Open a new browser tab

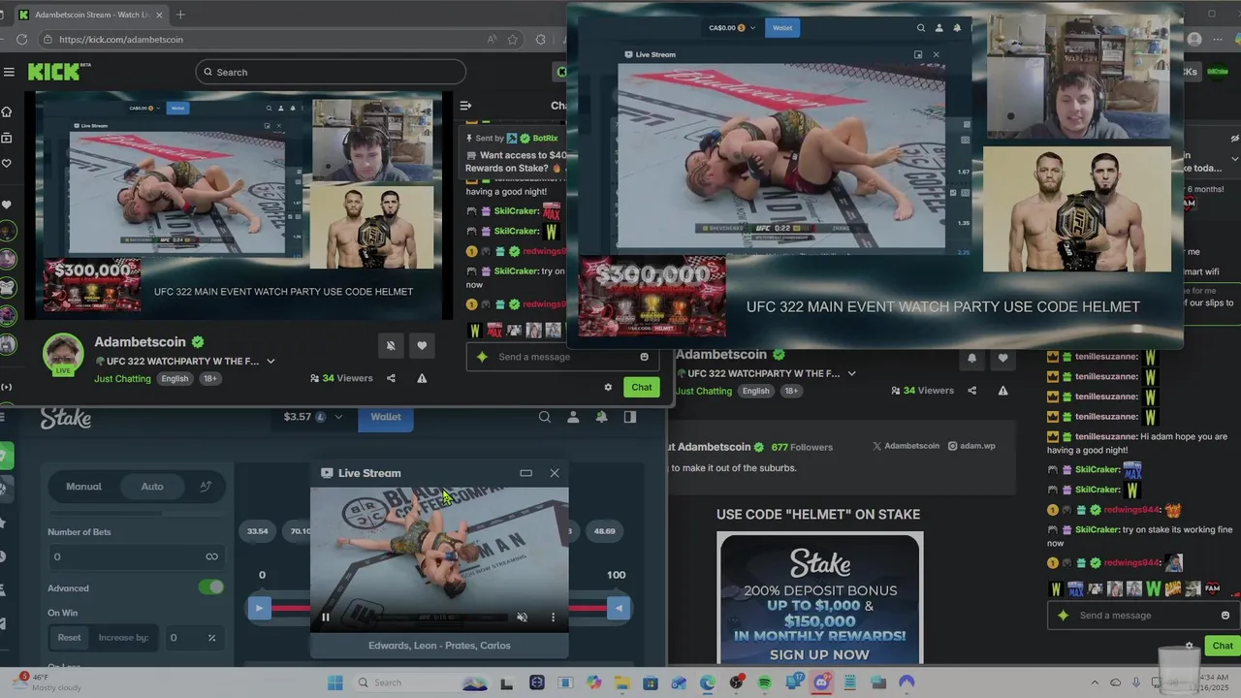(180, 15)
